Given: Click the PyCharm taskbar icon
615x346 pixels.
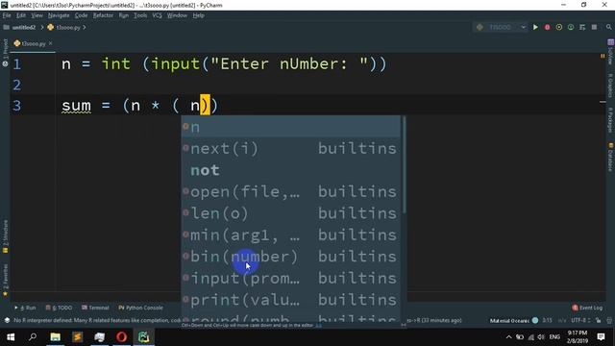Looking at the screenshot, I should [x=143, y=337].
